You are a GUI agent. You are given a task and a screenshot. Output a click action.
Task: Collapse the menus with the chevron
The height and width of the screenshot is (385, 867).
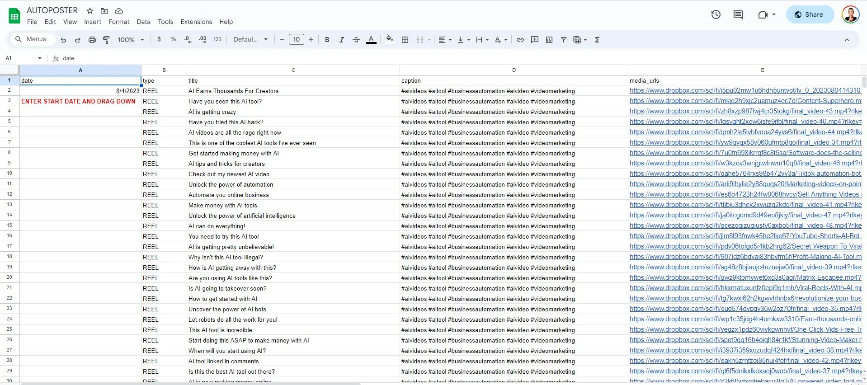click(847, 40)
